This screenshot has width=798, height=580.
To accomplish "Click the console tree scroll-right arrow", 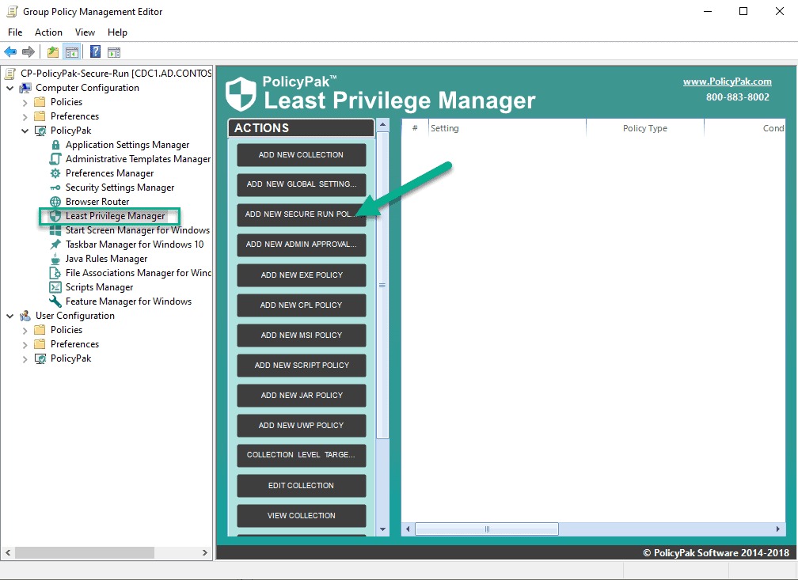I will [x=204, y=552].
